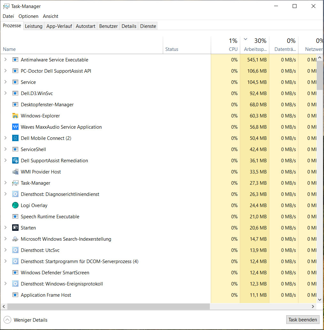324x330 pixels.
Task: Click the Desktopfenster-Manager icon
Action: pyautogui.click(x=15, y=105)
